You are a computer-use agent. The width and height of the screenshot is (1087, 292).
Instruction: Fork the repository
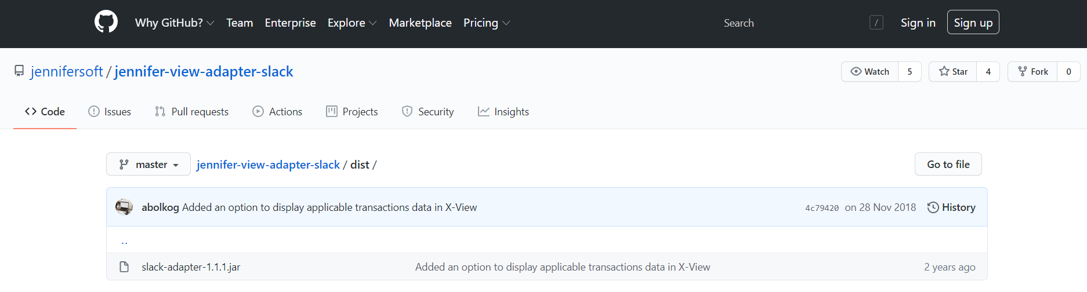pos(1033,72)
